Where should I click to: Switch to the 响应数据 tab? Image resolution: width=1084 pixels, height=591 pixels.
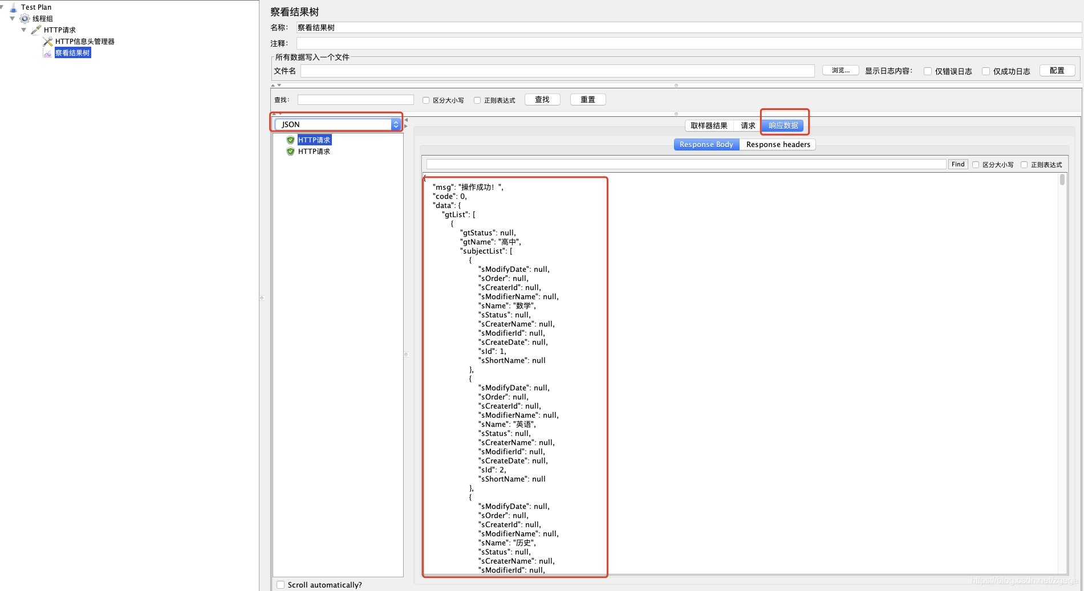tap(783, 126)
